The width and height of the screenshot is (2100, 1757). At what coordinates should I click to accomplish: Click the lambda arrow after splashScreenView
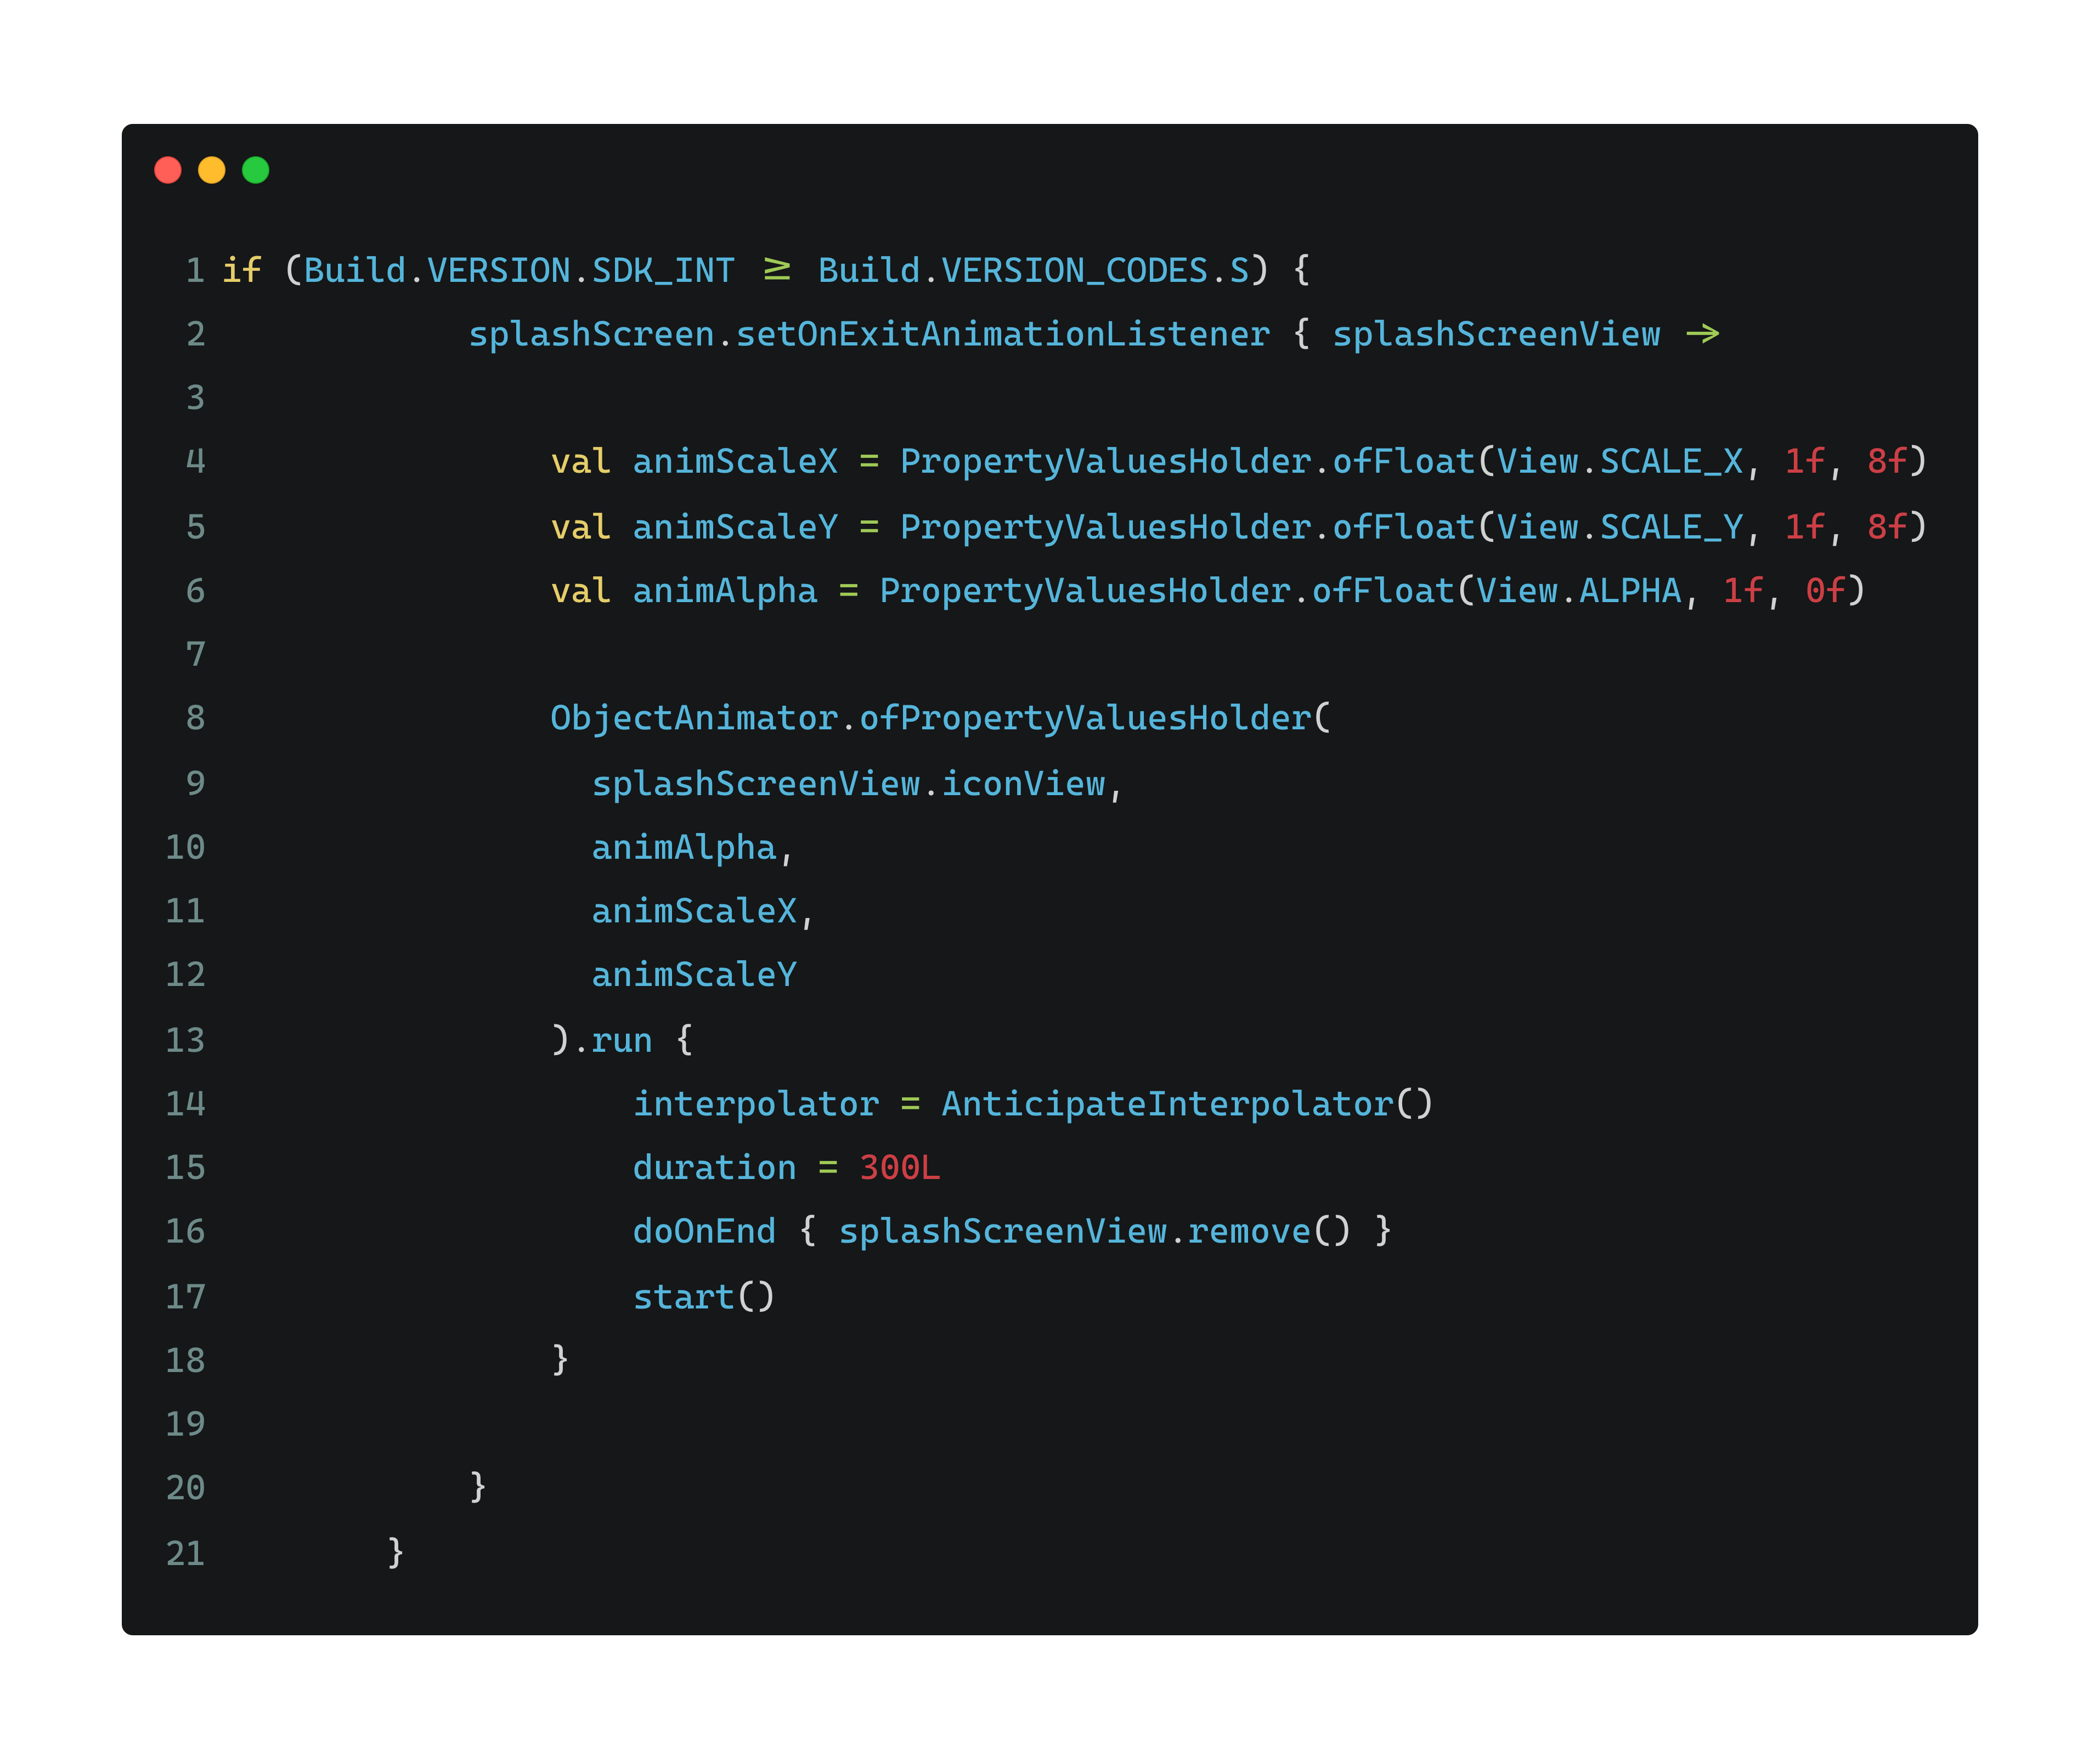coord(1702,334)
